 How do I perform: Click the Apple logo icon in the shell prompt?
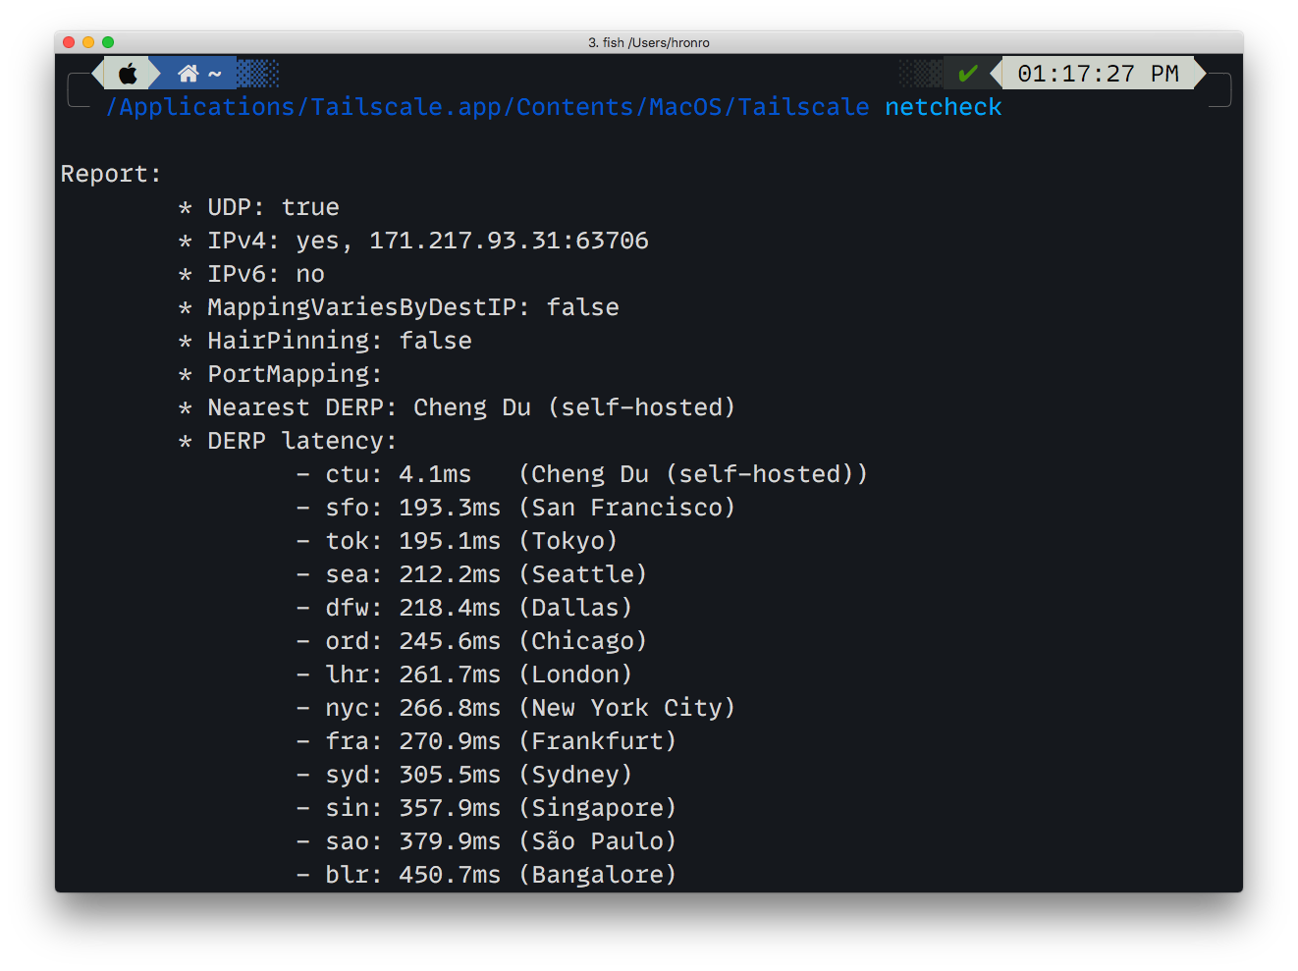pos(127,72)
